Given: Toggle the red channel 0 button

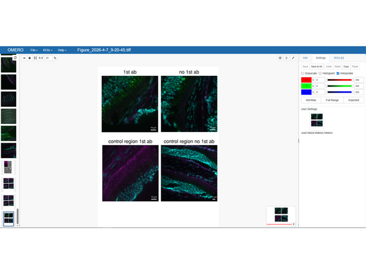Looking at the screenshot, I should [306, 80].
